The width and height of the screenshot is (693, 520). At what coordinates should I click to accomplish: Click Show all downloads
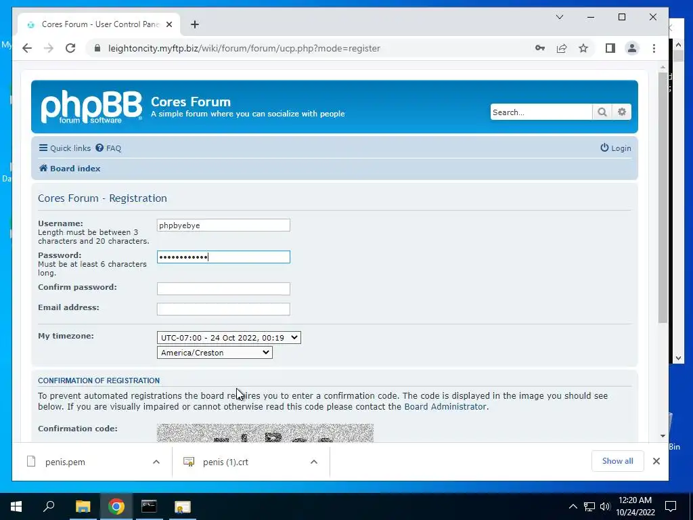coord(617,461)
